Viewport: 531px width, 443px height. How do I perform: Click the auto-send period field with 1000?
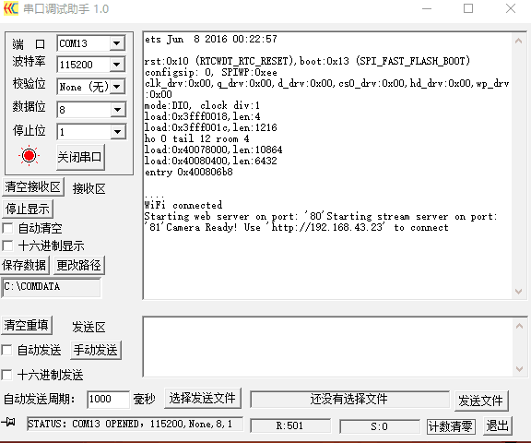[x=108, y=399]
